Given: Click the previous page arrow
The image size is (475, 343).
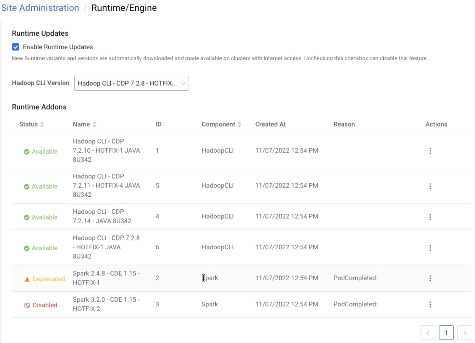Looking at the screenshot, I should (428, 333).
